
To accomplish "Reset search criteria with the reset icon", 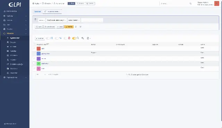I will point(80,27).
